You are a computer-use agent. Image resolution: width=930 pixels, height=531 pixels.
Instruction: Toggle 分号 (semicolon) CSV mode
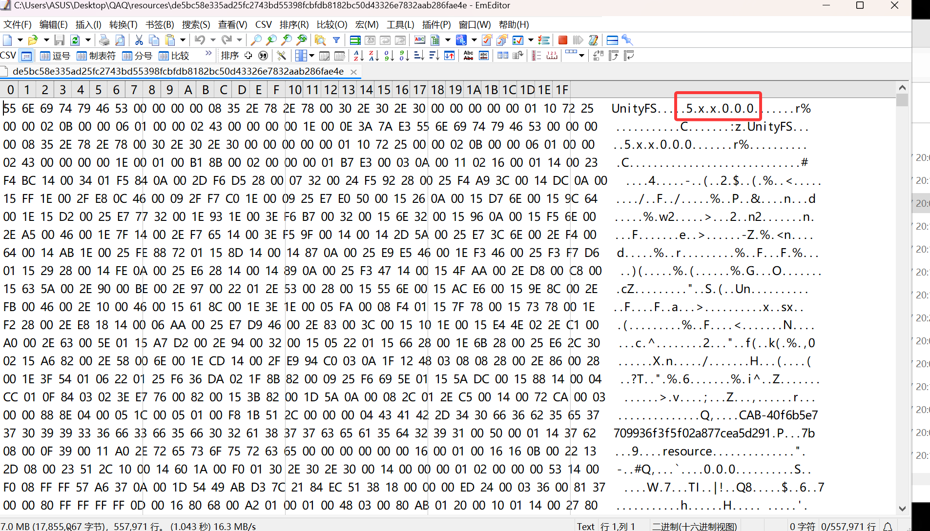137,56
